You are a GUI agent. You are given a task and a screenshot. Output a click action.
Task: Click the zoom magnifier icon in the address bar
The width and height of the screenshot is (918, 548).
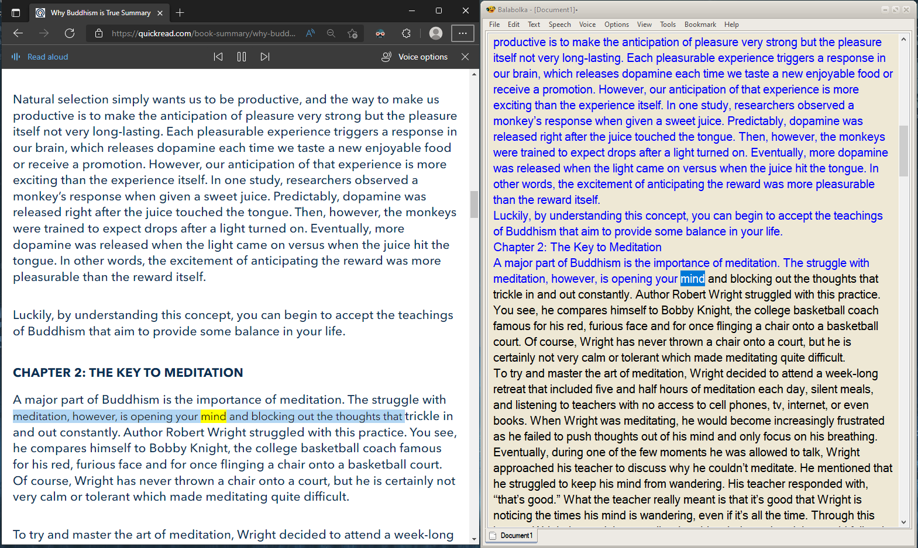pos(331,33)
